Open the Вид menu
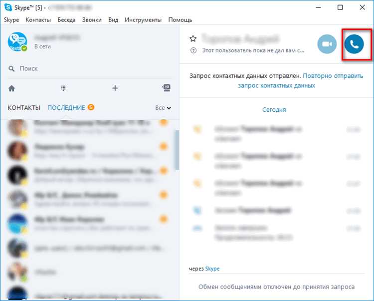Viewport: 374px width, 301px height. point(113,20)
